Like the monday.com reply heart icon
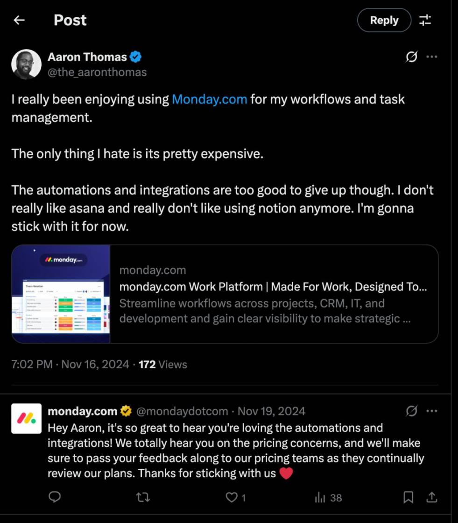This screenshot has width=458, height=523. point(232,497)
